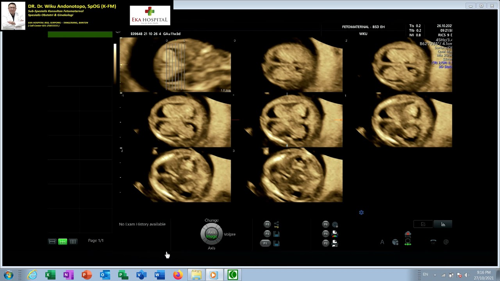Open Internet Explorer from the taskbar
This screenshot has width=500, height=281.
(x=32, y=275)
